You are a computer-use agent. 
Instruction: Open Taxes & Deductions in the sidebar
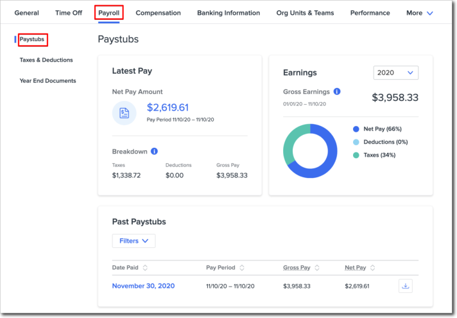point(46,60)
